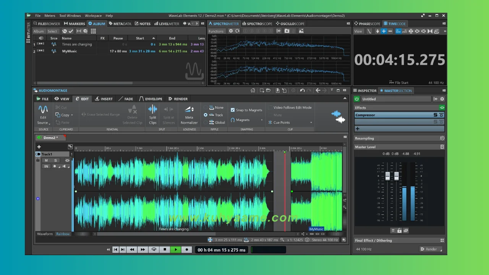Switch to the SPECTROSCOPE tab
Image resolution: width=489 pixels, height=275 pixels.
pyautogui.click(x=257, y=24)
